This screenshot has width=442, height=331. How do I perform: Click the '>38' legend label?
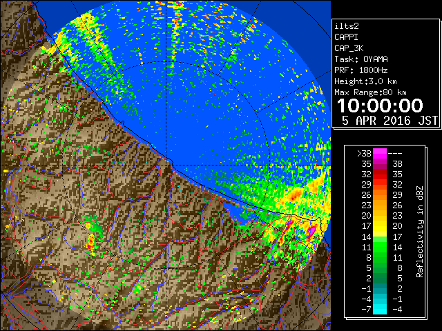click(x=364, y=153)
